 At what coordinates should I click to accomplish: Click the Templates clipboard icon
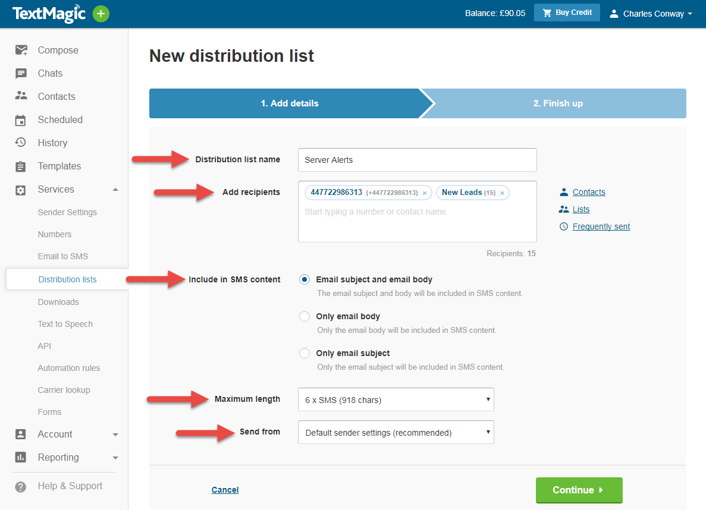click(x=21, y=166)
